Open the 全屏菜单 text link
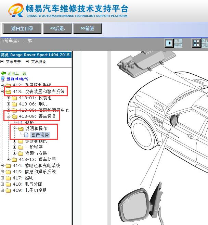 (178, 43)
